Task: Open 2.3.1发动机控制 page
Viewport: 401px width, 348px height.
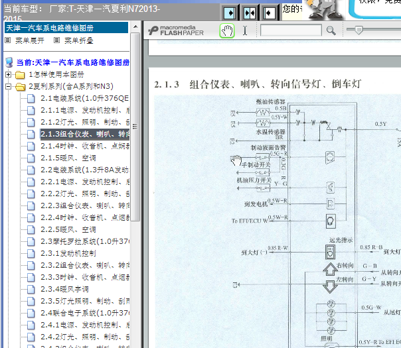Action: click(68, 253)
